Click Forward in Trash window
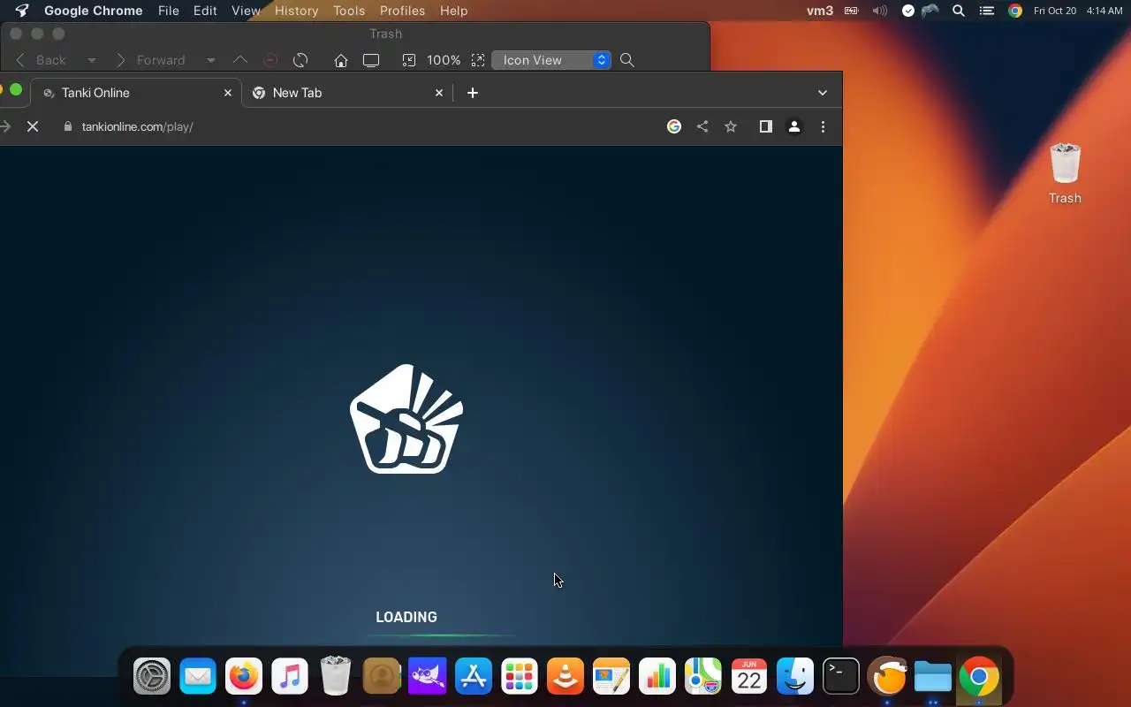This screenshot has width=1131, height=707. [150, 60]
